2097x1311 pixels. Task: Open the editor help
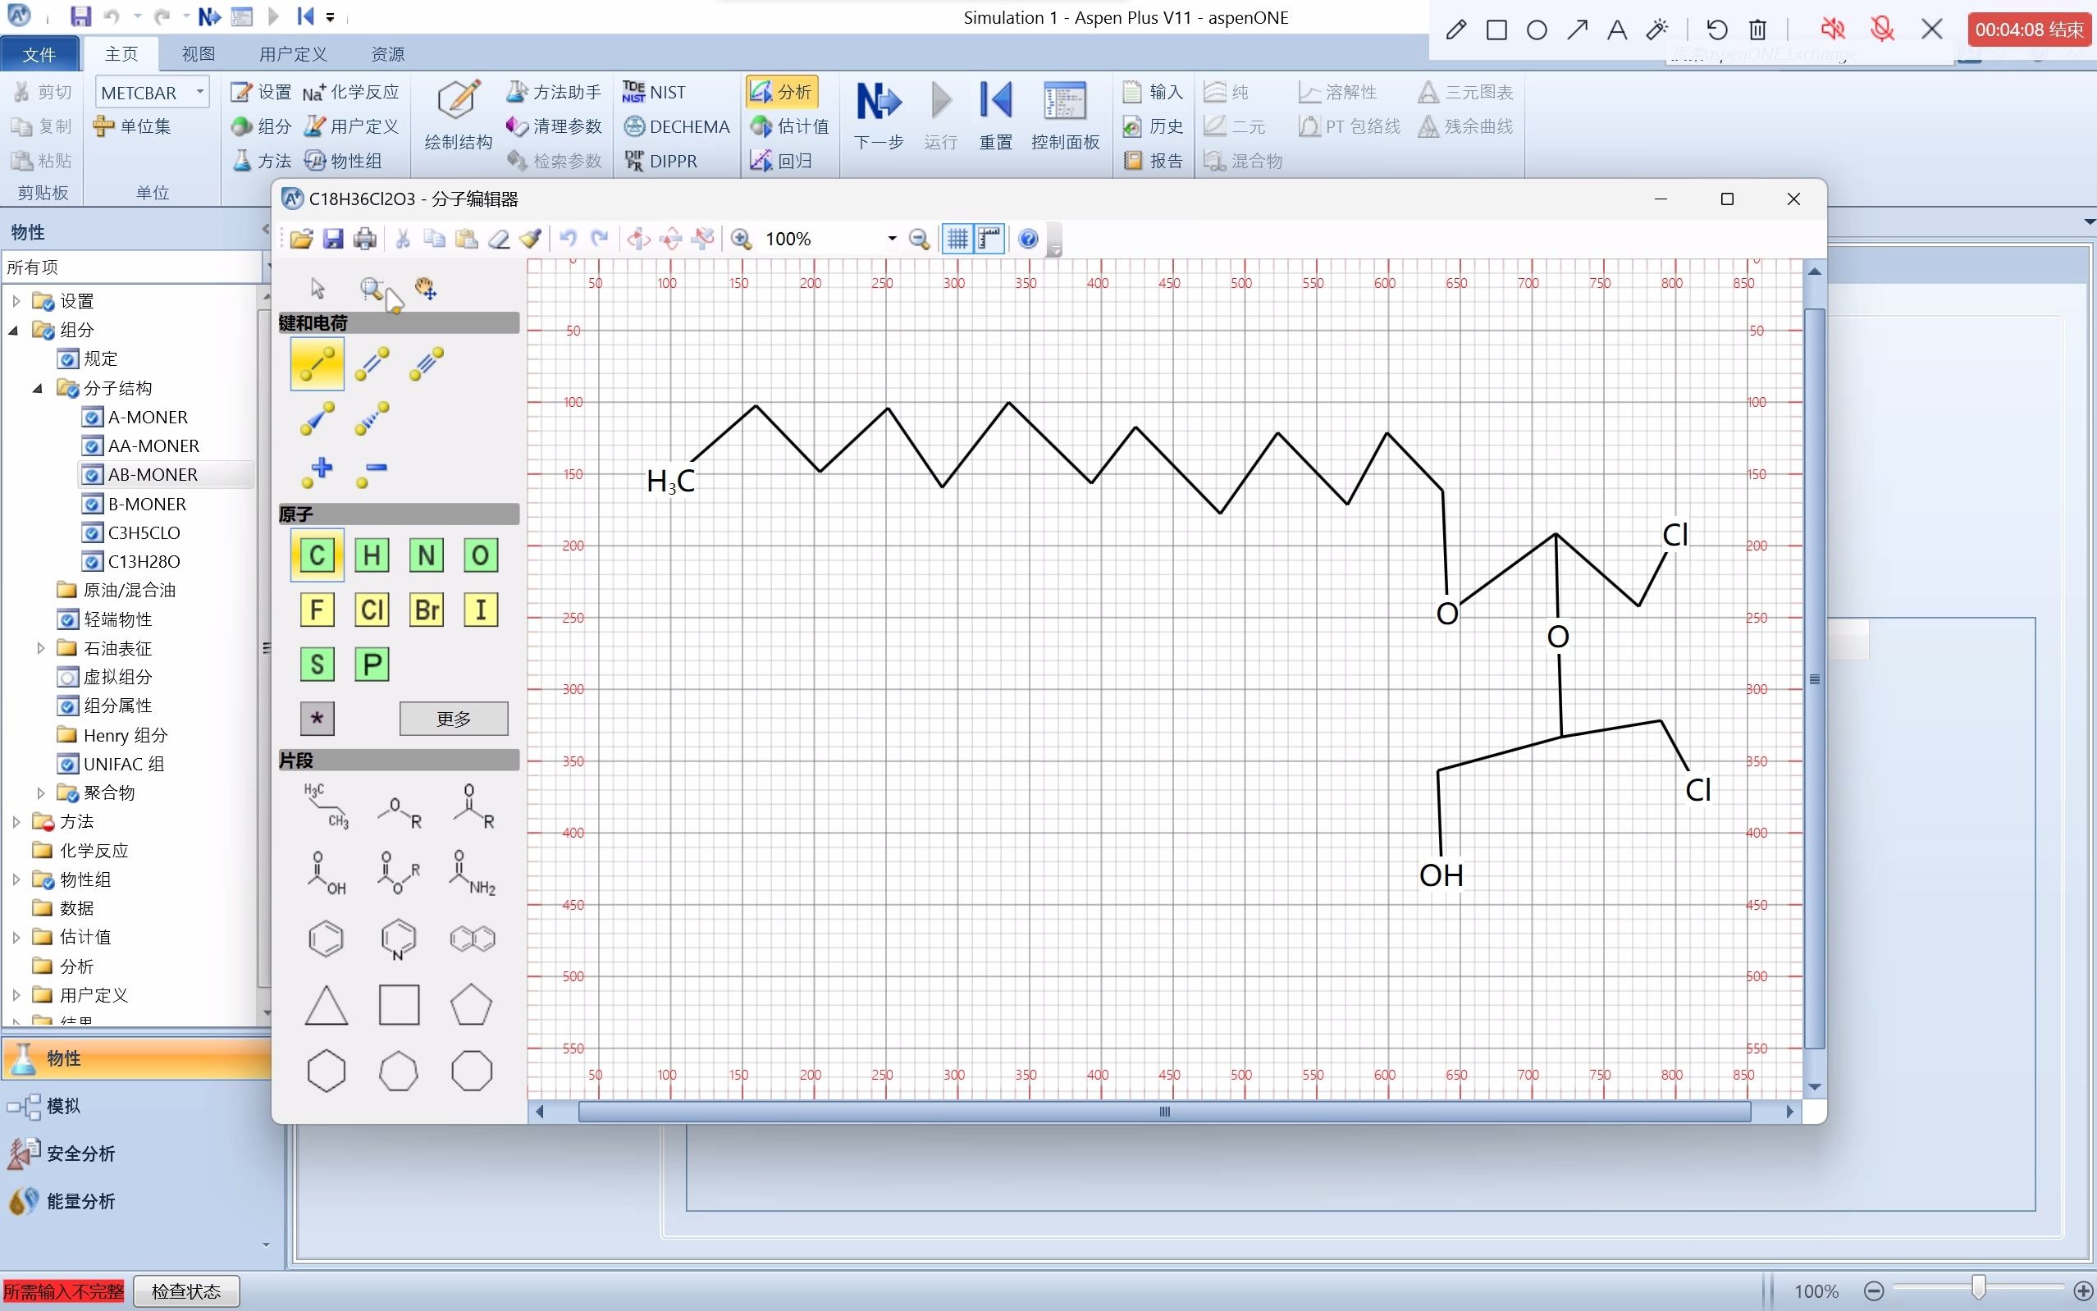tap(1028, 239)
